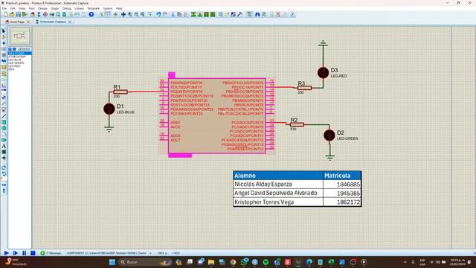Open the View menu
This screenshot has height=268, width=476.
[22, 8]
